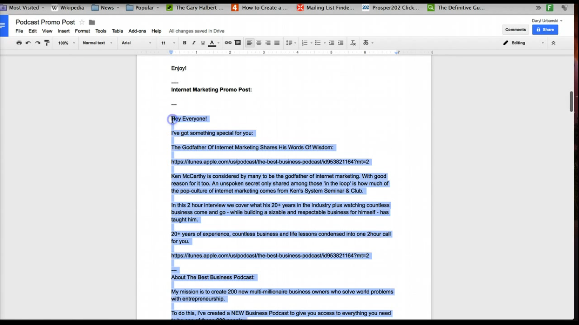The height and width of the screenshot is (325, 579).
Task: Open the Insert menu
Action: pos(64,31)
